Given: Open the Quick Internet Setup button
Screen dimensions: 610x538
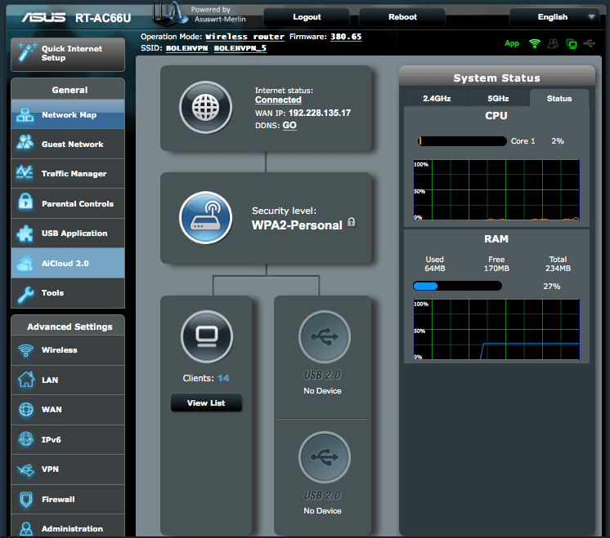Looking at the screenshot, I should (x=68, y=55).
